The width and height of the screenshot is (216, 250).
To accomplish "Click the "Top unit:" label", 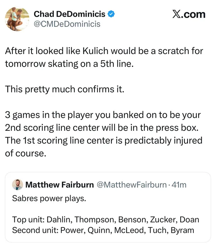I will pos(28,220).
